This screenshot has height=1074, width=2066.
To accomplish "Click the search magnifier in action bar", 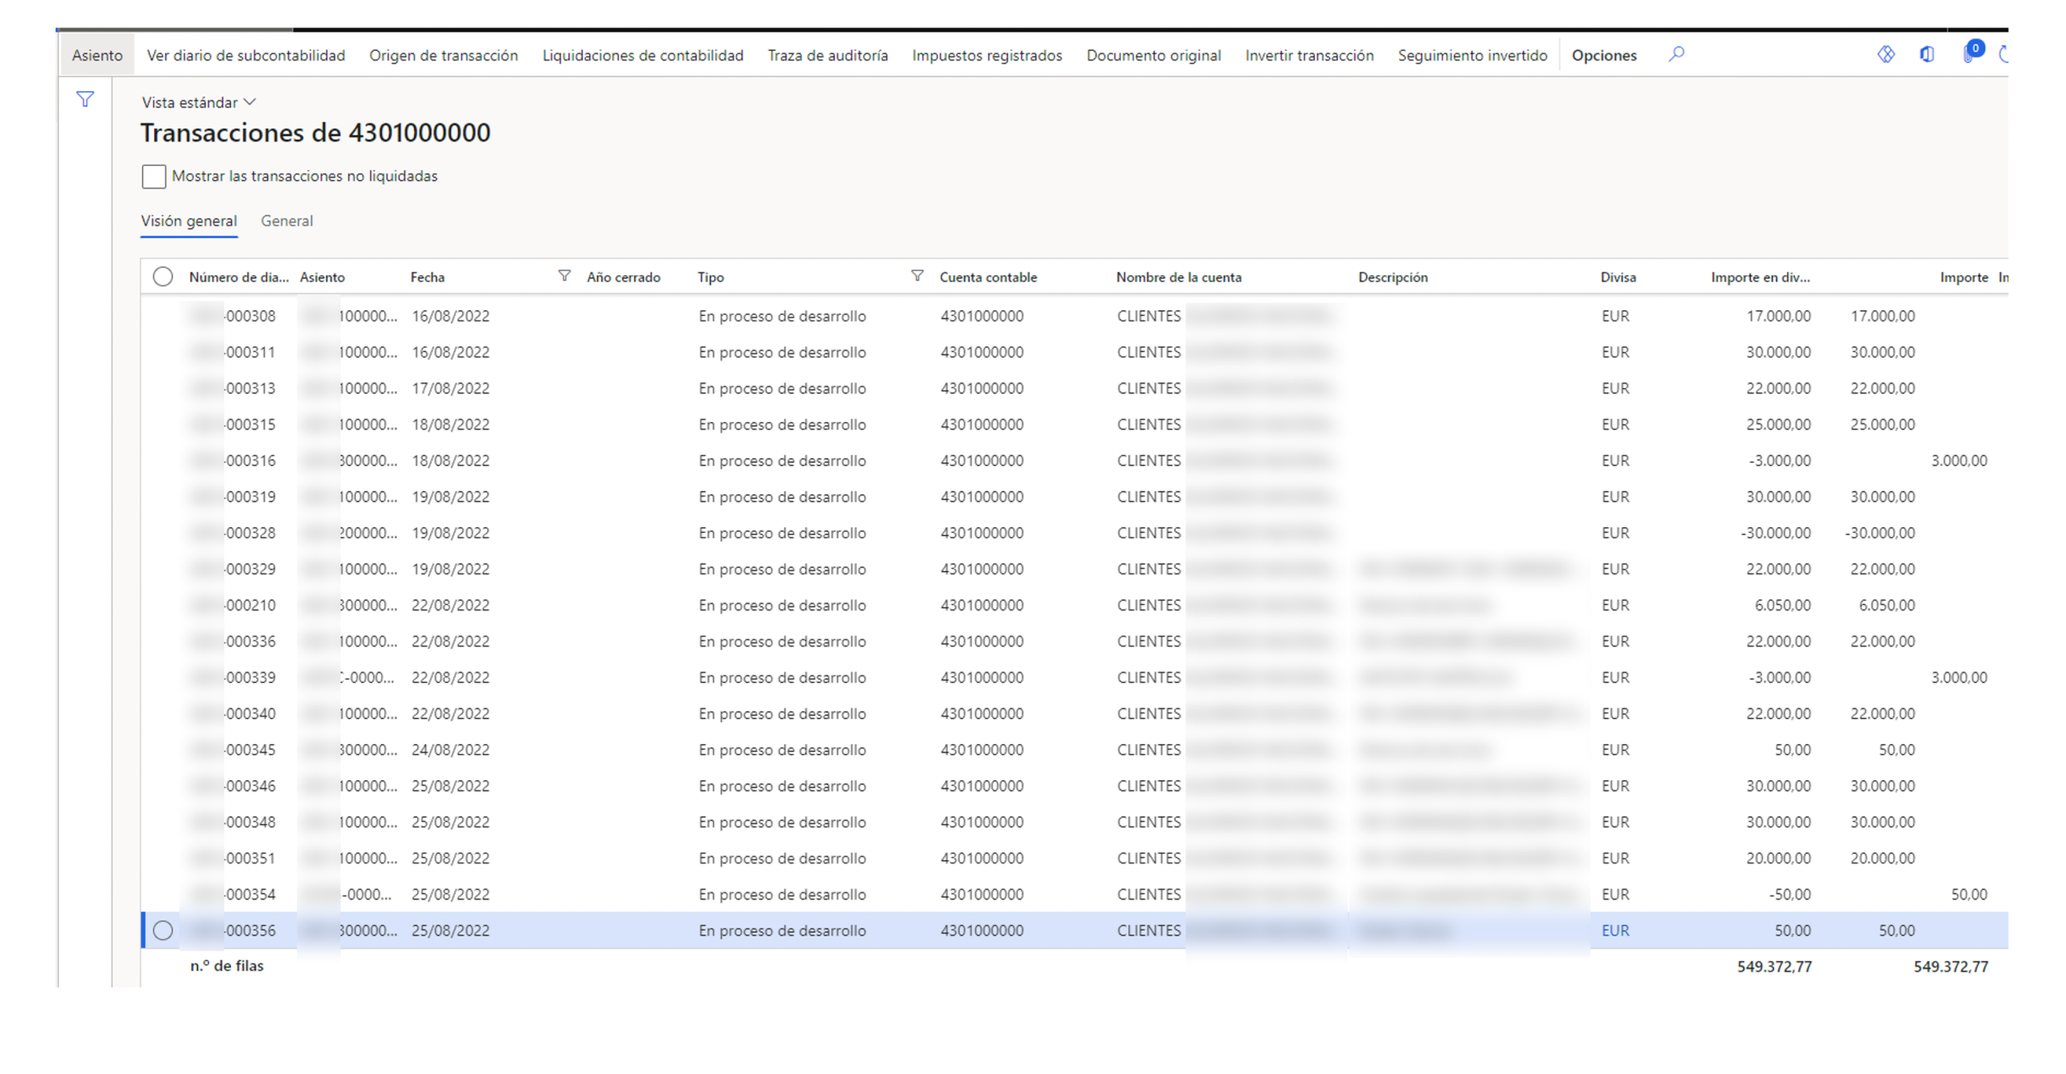I will coord(1675,55).
